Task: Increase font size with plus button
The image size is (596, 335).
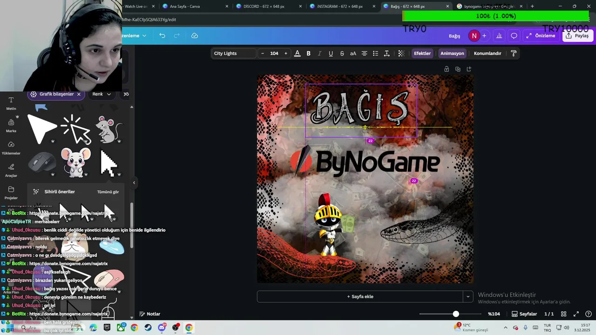Action: tap(286, 54)
